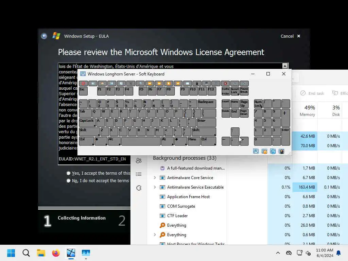
Task: Click the red power media key icon
Action: (84, 84)
